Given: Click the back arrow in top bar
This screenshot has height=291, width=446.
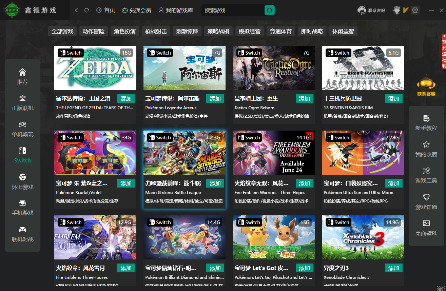Looking at the screenshot, I should (x=76, y=11).
